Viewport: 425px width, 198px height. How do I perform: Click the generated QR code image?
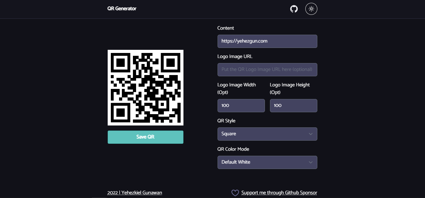point(146,88)
